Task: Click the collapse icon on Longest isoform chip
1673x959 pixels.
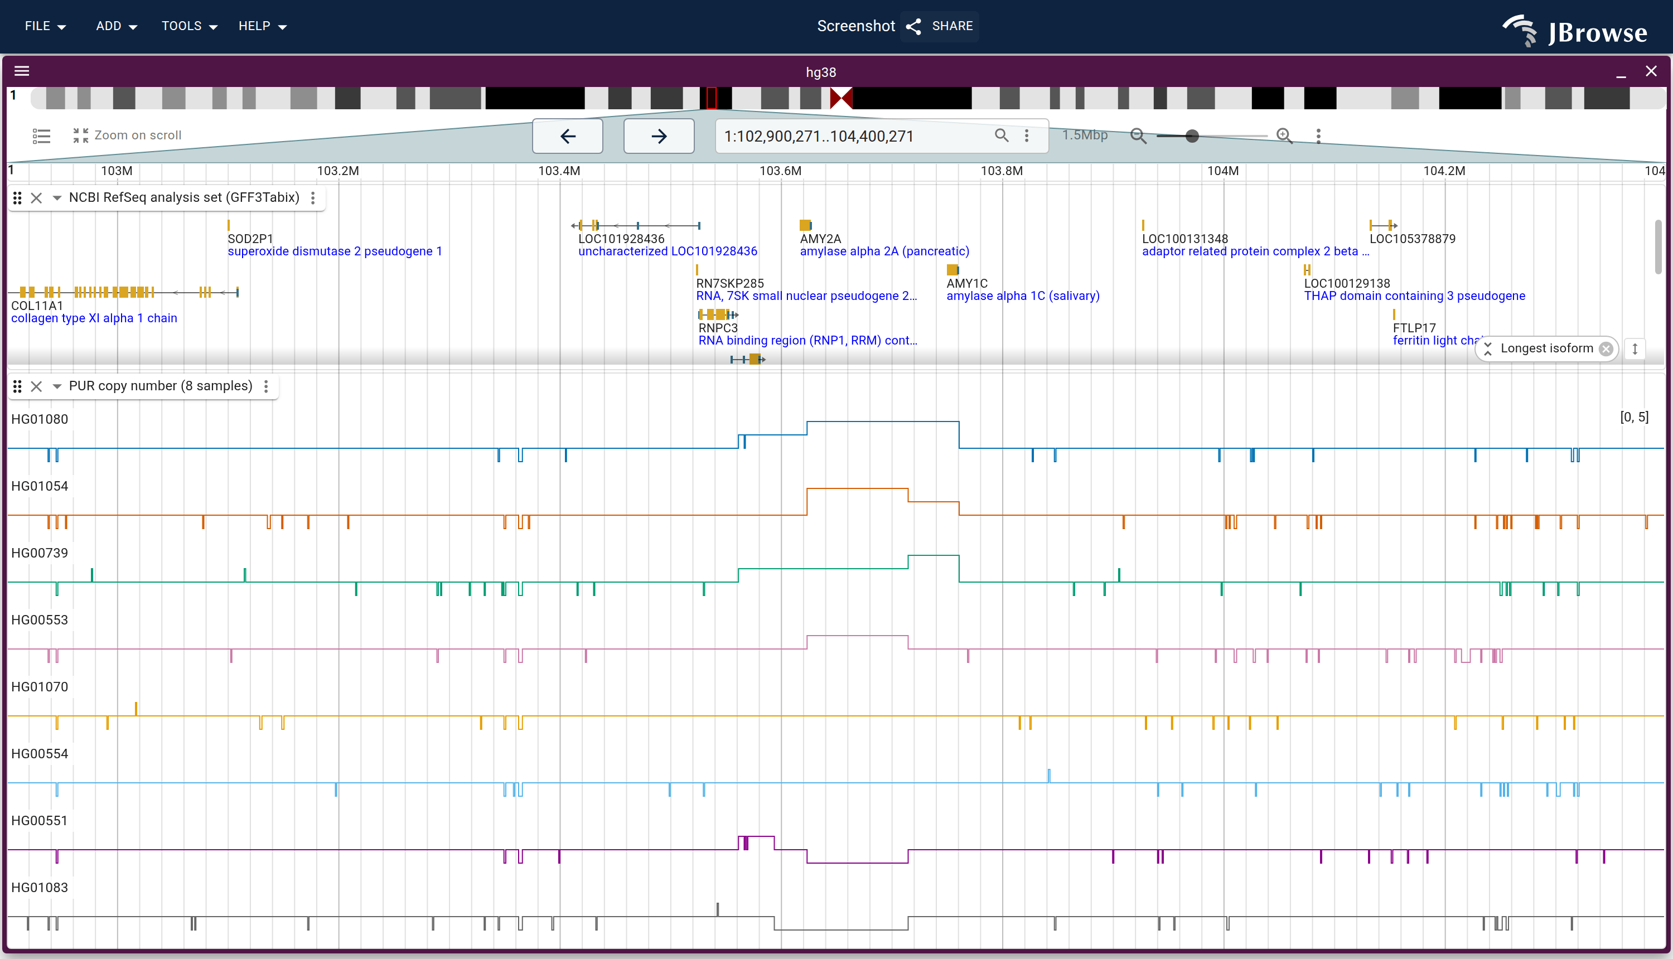Action: [x=1488, y=349]
